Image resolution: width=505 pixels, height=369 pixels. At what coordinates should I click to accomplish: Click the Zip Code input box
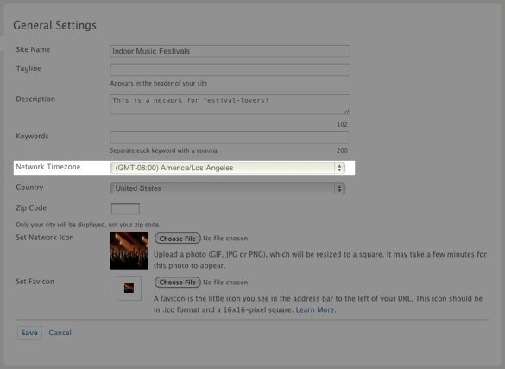coord(125,209)
